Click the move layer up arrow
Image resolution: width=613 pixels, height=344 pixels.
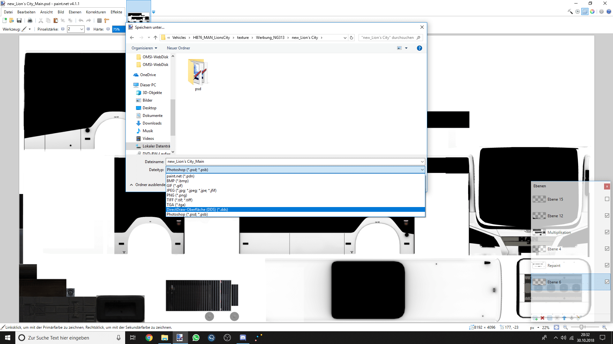pyautogui.click(x=564, y=318)
